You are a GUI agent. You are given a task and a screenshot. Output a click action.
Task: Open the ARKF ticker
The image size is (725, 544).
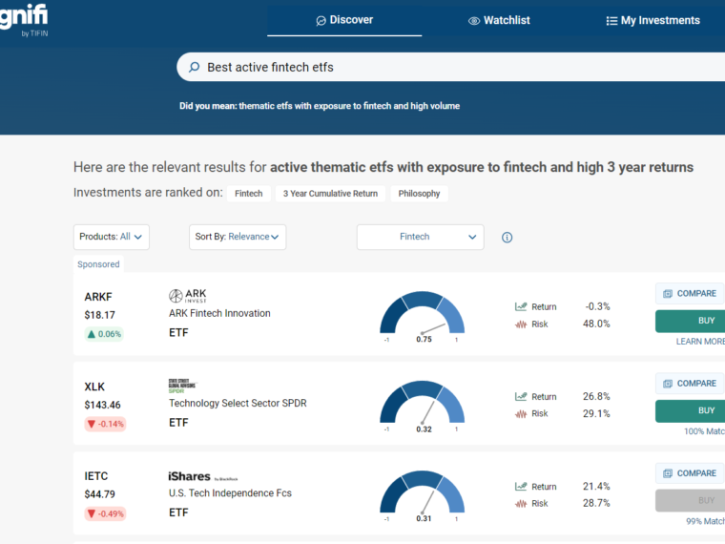(98, 297)
